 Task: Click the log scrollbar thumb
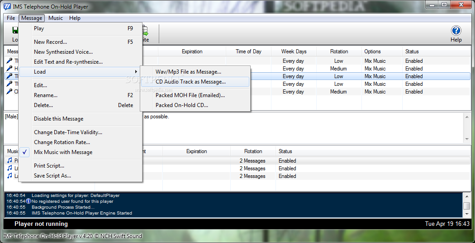[467, 206]
